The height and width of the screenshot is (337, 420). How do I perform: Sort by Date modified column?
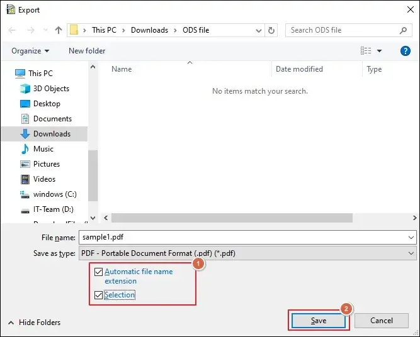[299, 69]
